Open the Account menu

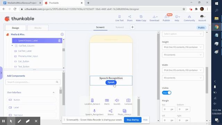pos(202,18)
